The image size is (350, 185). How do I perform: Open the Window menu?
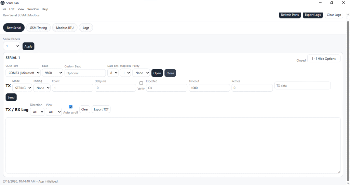coord(33,9)
